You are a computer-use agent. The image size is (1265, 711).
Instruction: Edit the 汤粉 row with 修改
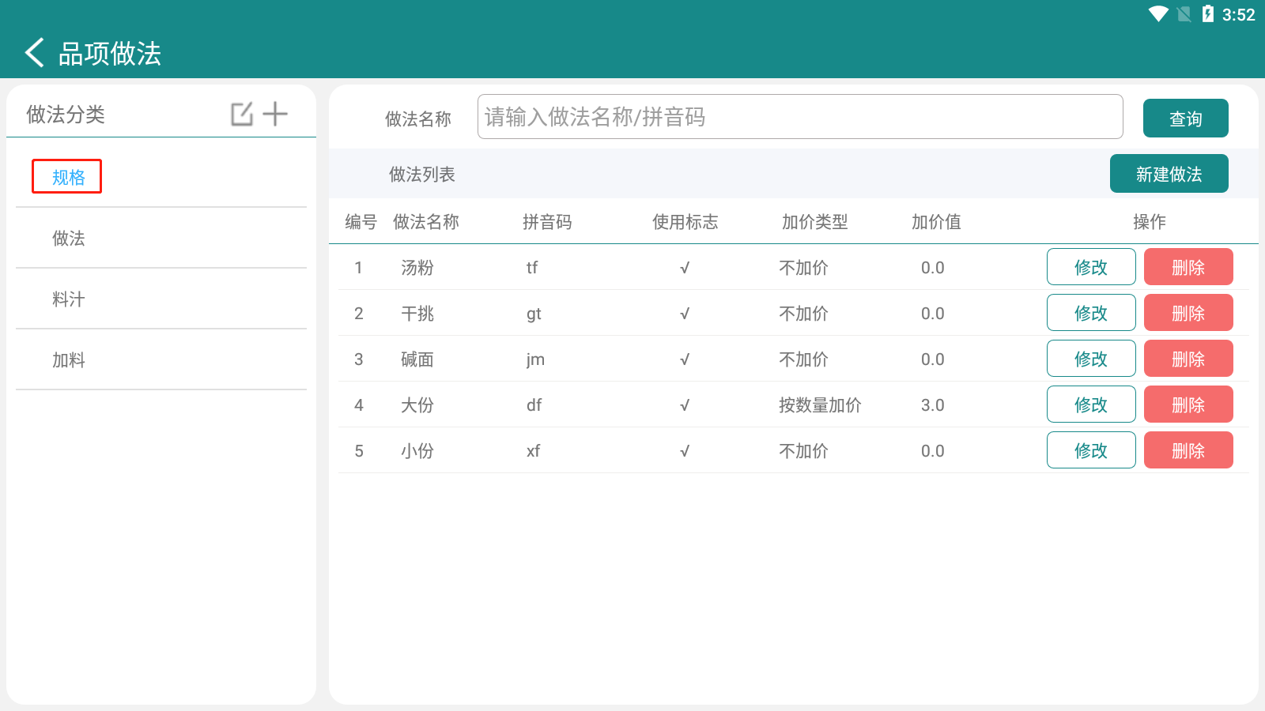(1090, 267)
